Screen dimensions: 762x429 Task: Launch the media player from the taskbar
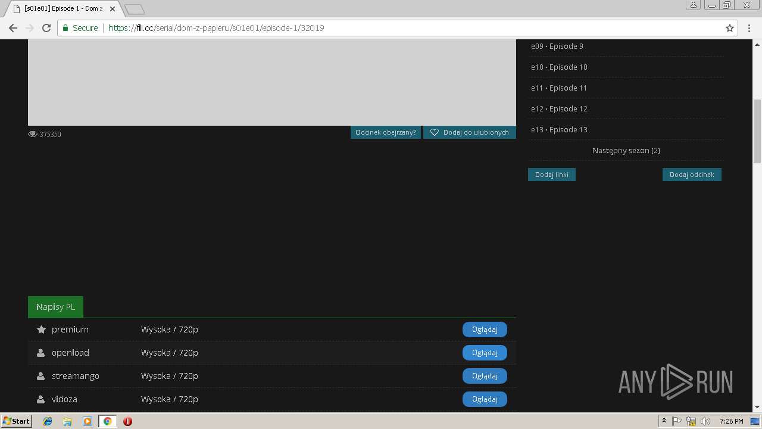pos(88,421)
